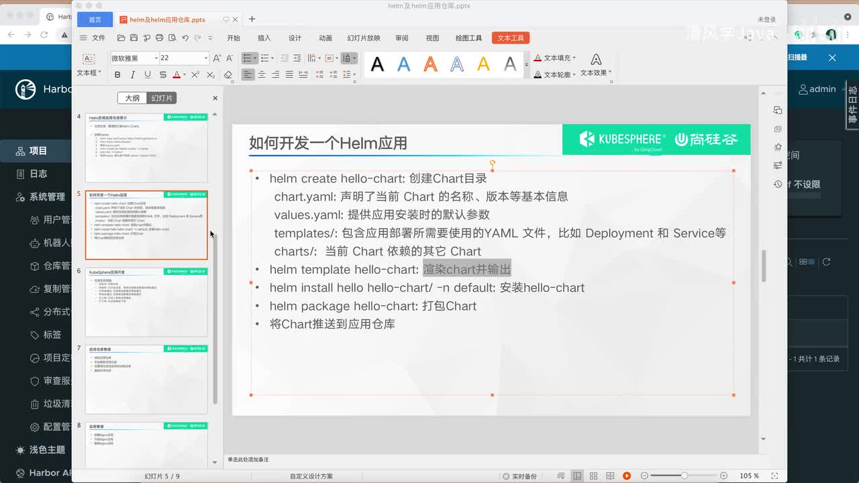Click the italic formatting icon

133,75
